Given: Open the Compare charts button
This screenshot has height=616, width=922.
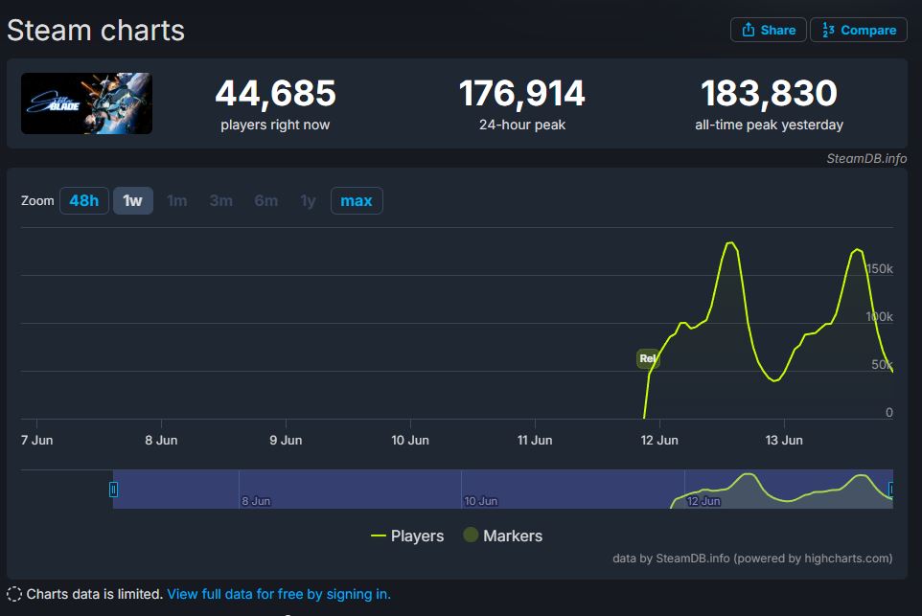Looking at the screenshot, I should [859, 30].
